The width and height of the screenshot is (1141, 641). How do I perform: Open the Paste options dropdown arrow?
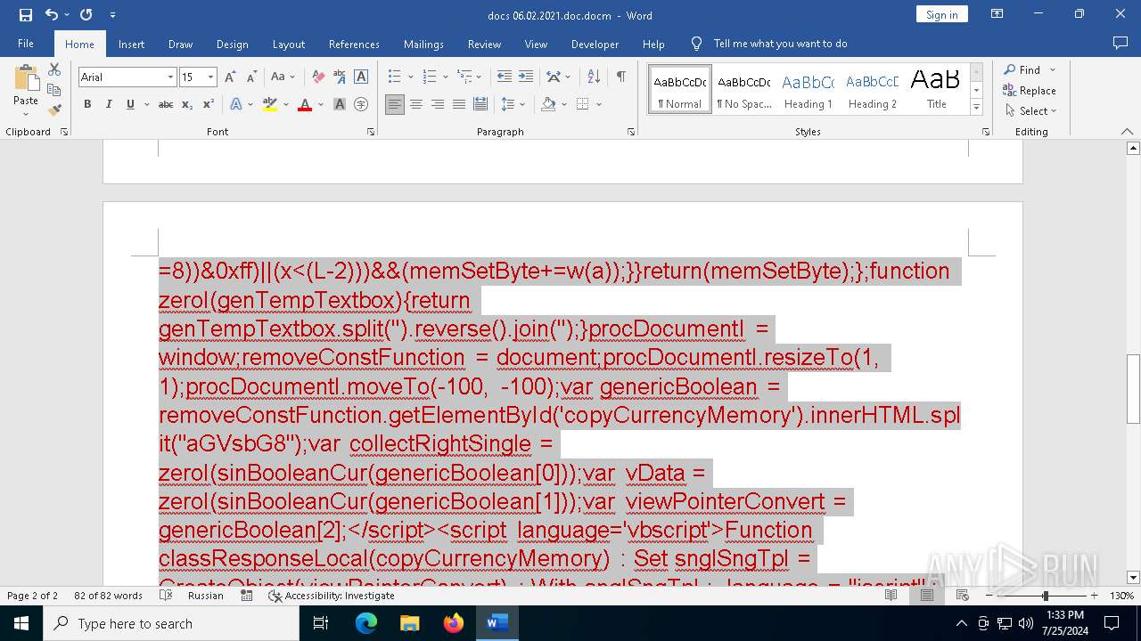[x=26, y=114]
